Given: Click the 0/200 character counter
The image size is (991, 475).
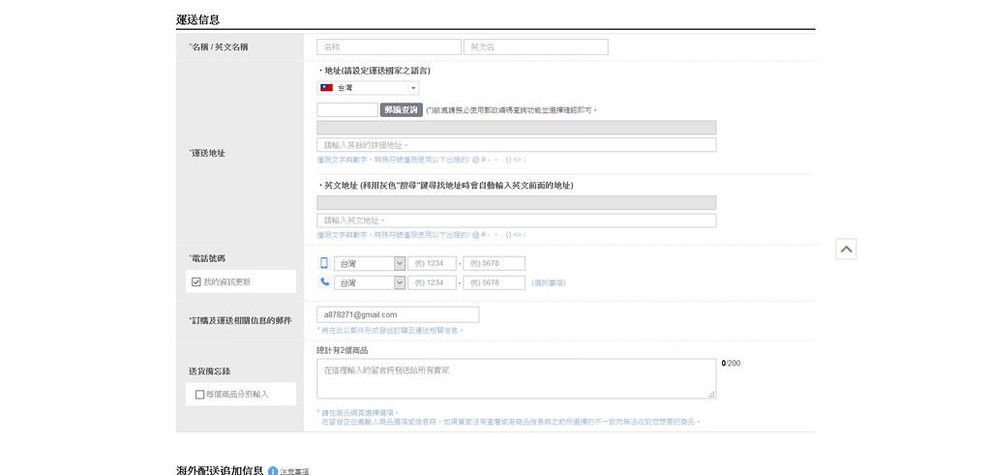Looking at the screenshot, I should click(x=731, y=363).
